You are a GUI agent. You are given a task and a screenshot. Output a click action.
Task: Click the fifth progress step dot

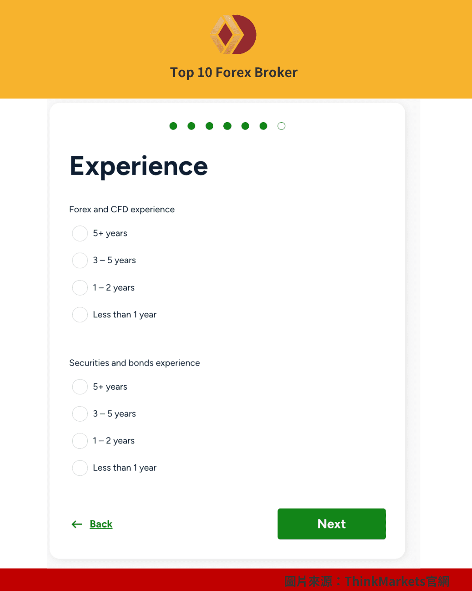245,126
